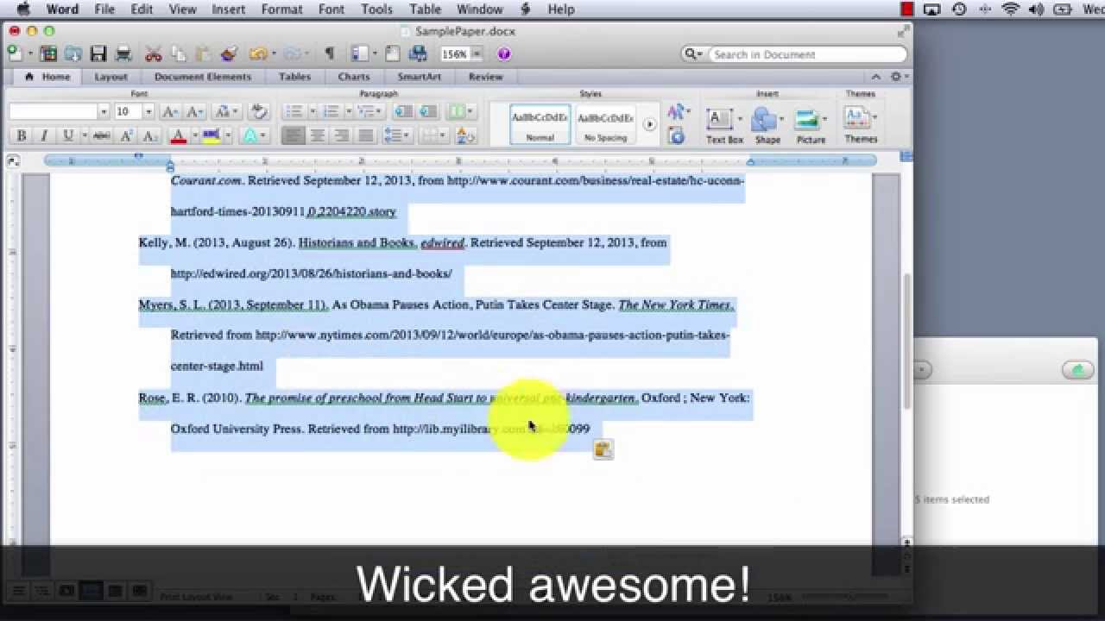Open the Tools menu

click(x=376, y=9)
